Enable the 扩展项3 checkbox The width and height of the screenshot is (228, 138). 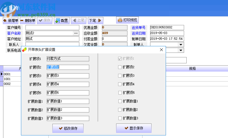[x=120, y=76]
